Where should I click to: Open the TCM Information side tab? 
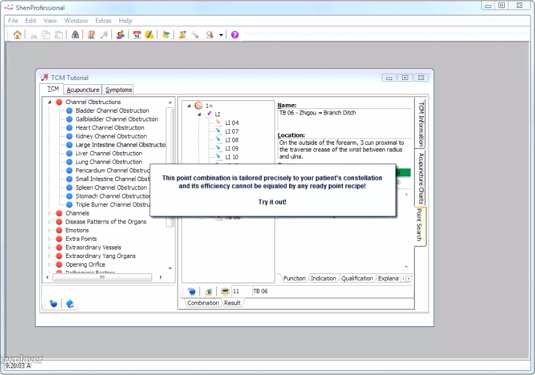pyautogui.click(x=421, y=123)
